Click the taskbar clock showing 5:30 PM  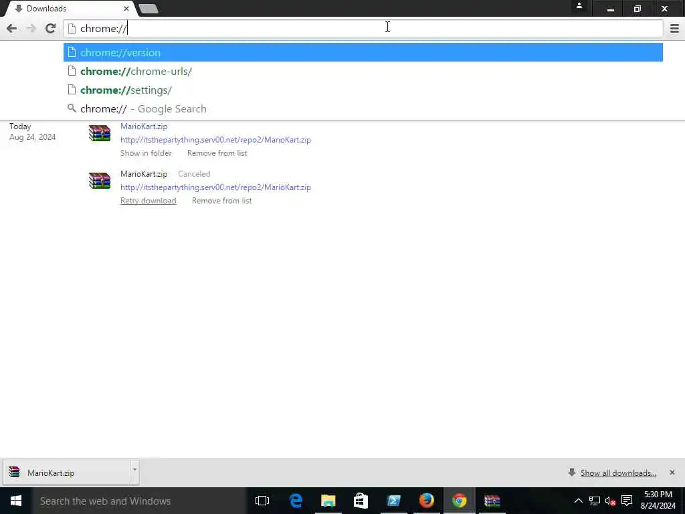[x=658, y=500]
